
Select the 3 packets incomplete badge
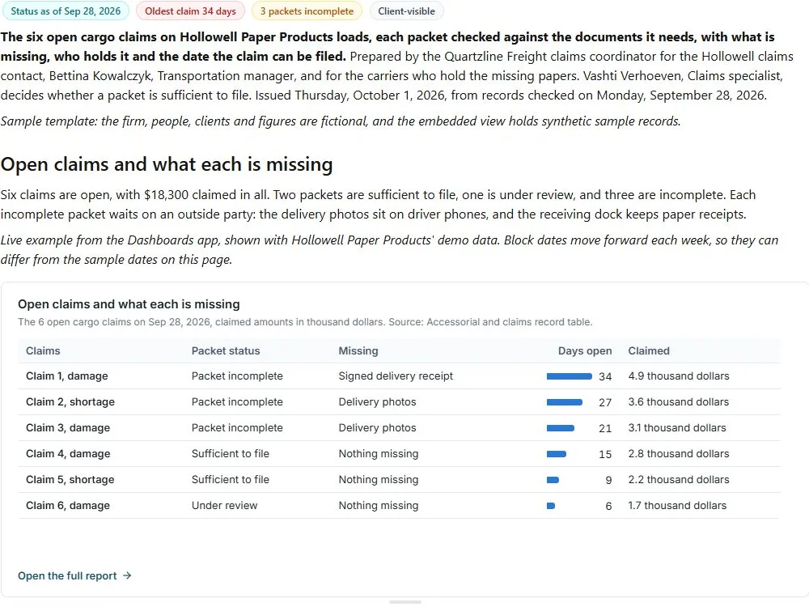pyautogui.click(x=307, y=11)
